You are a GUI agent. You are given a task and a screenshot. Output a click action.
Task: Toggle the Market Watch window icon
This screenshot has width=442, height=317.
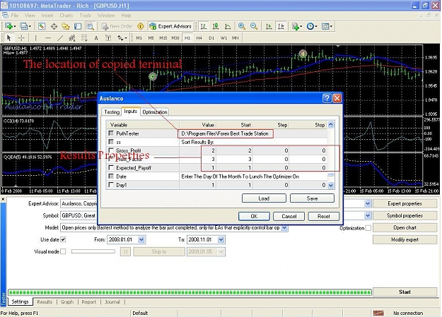pyautogui.click(x=42, y=26)
